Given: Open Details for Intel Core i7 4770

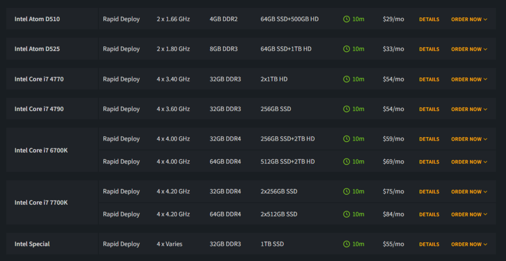Looking at the screenshot, I should [x=429, y=79].
